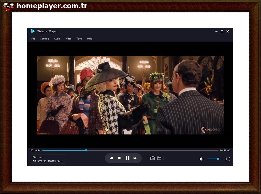Open the Audio menu
261x194 pixels.
click(x=57, y=38)
